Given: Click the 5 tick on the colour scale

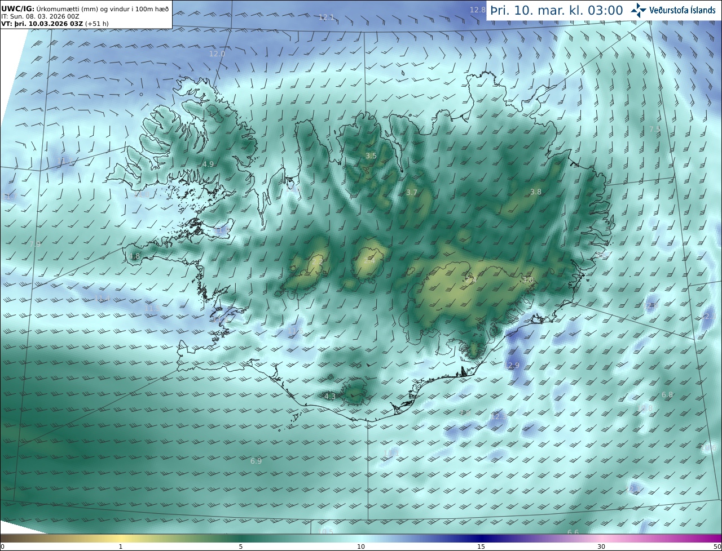Looking at the screenshot, I should (x=241, y=546).
